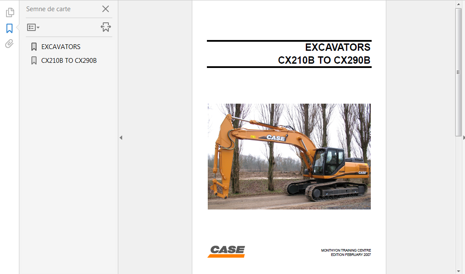Click the CASE logo at page bottom

click(226, 252)
